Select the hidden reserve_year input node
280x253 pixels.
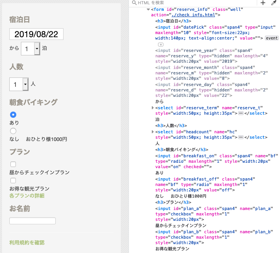(x=211, y=56)
